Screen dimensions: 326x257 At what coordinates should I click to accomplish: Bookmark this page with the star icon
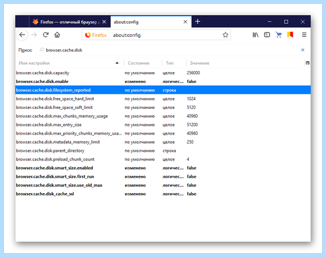point(225,35)
